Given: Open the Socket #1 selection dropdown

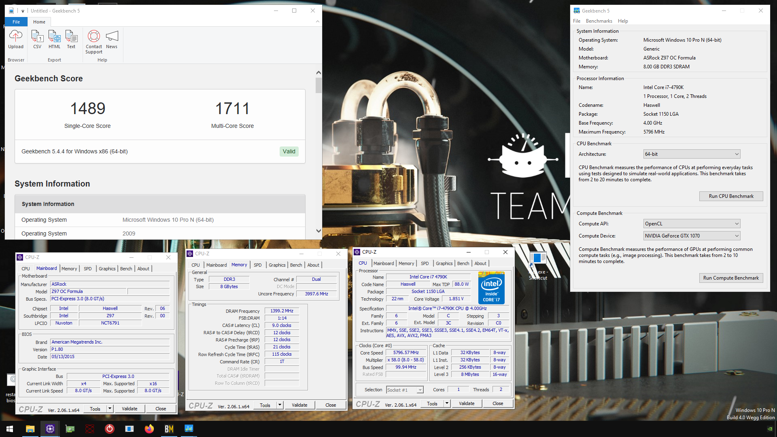Looking at the screenshot, I should coord(405,390).
